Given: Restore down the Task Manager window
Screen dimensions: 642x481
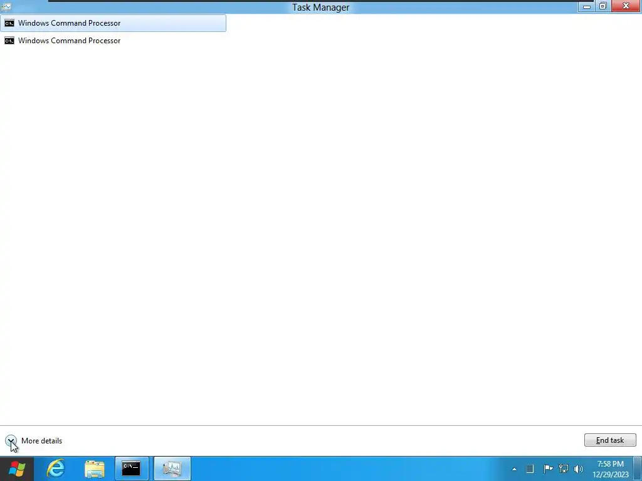Looking at the screenshot, I should pyautogui.click(x=603, y=6).
